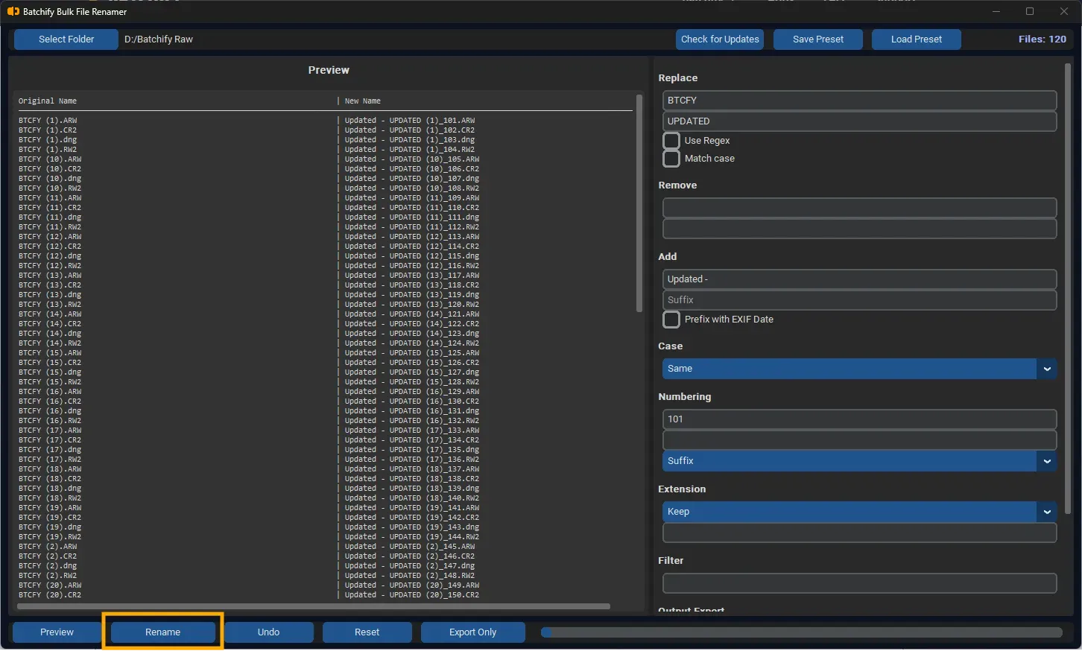Click the progress bar at the bottom
The image size is (1082, 651).
[801, 632]
